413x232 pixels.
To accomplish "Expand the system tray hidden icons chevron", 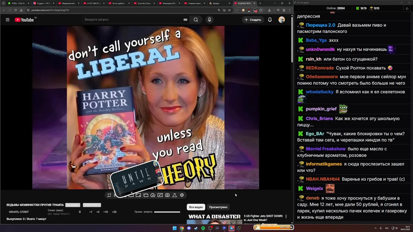I will click(376, 228).
